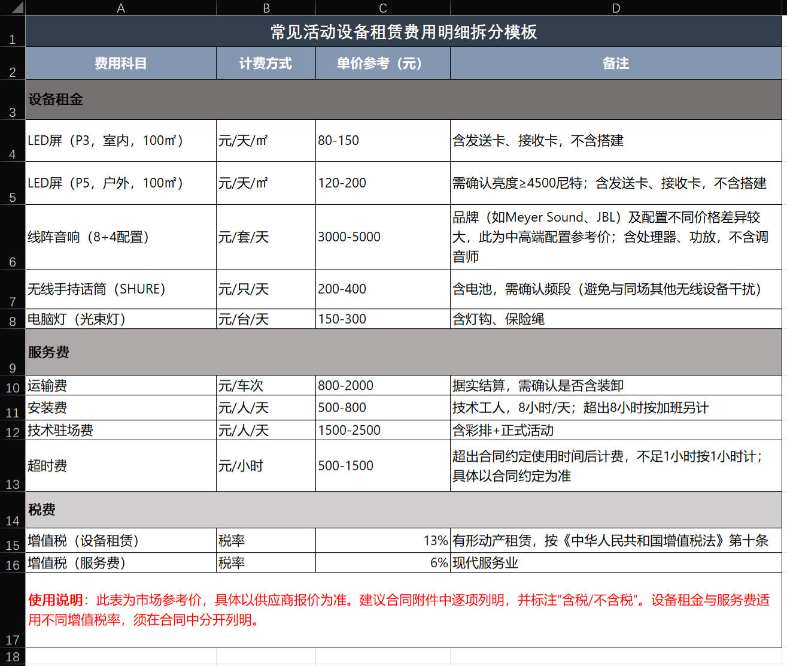This screenshot has height=666, width=787.
Task: Select the note 含灯钩、保险绳
Action: (616, 319)
